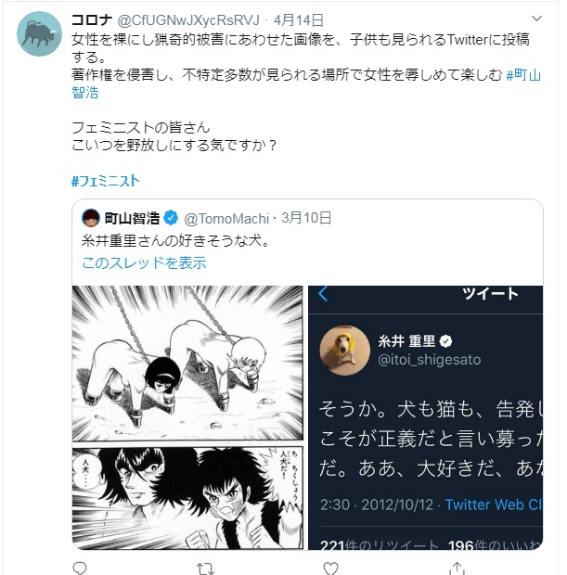
Task: Click the reply speech bubble icon
Action: [x=80, y=569]
